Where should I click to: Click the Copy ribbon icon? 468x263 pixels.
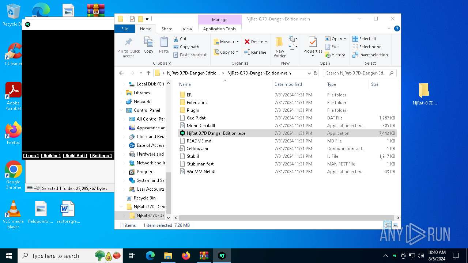[148, 45]
